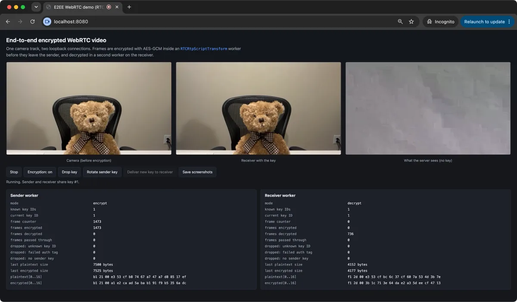Click the Drop key button
The width and height of the screenshot is (517, 302).
tap(69, 172)
